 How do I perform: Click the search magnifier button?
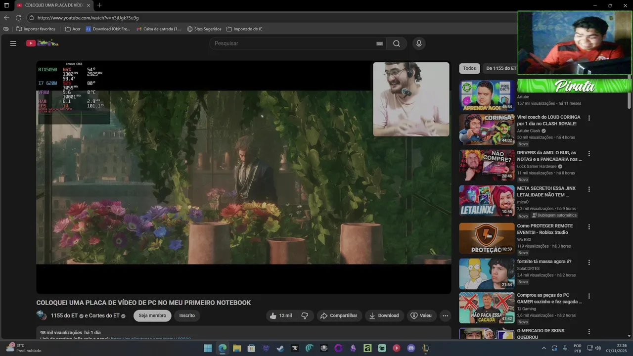(397, 44)
